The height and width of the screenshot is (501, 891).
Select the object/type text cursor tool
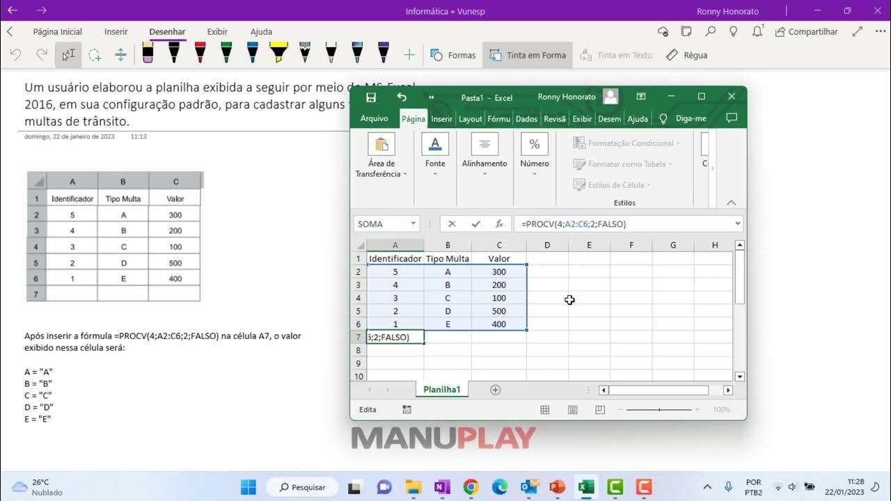click(68, 55)
